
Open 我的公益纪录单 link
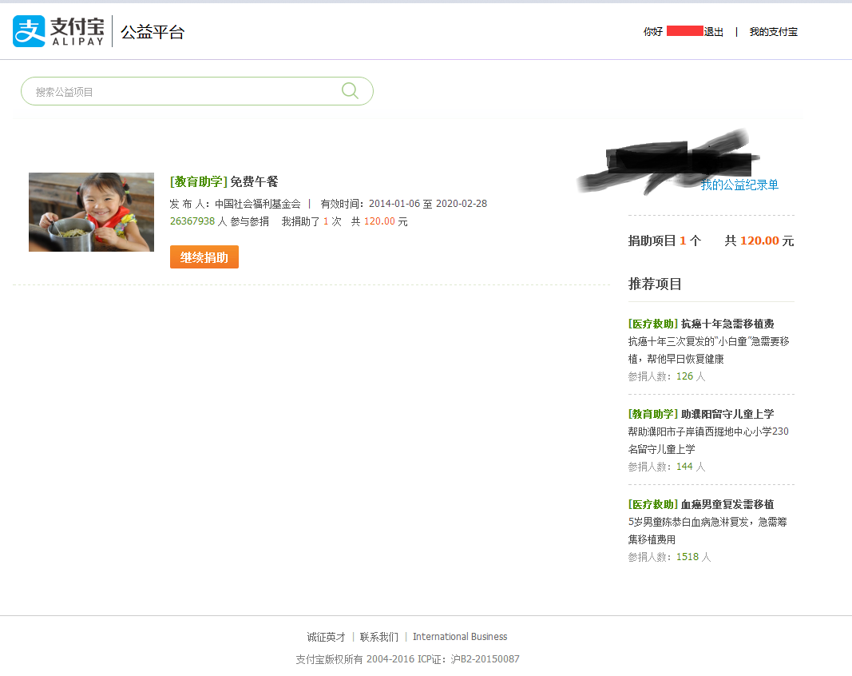(739, 185)
